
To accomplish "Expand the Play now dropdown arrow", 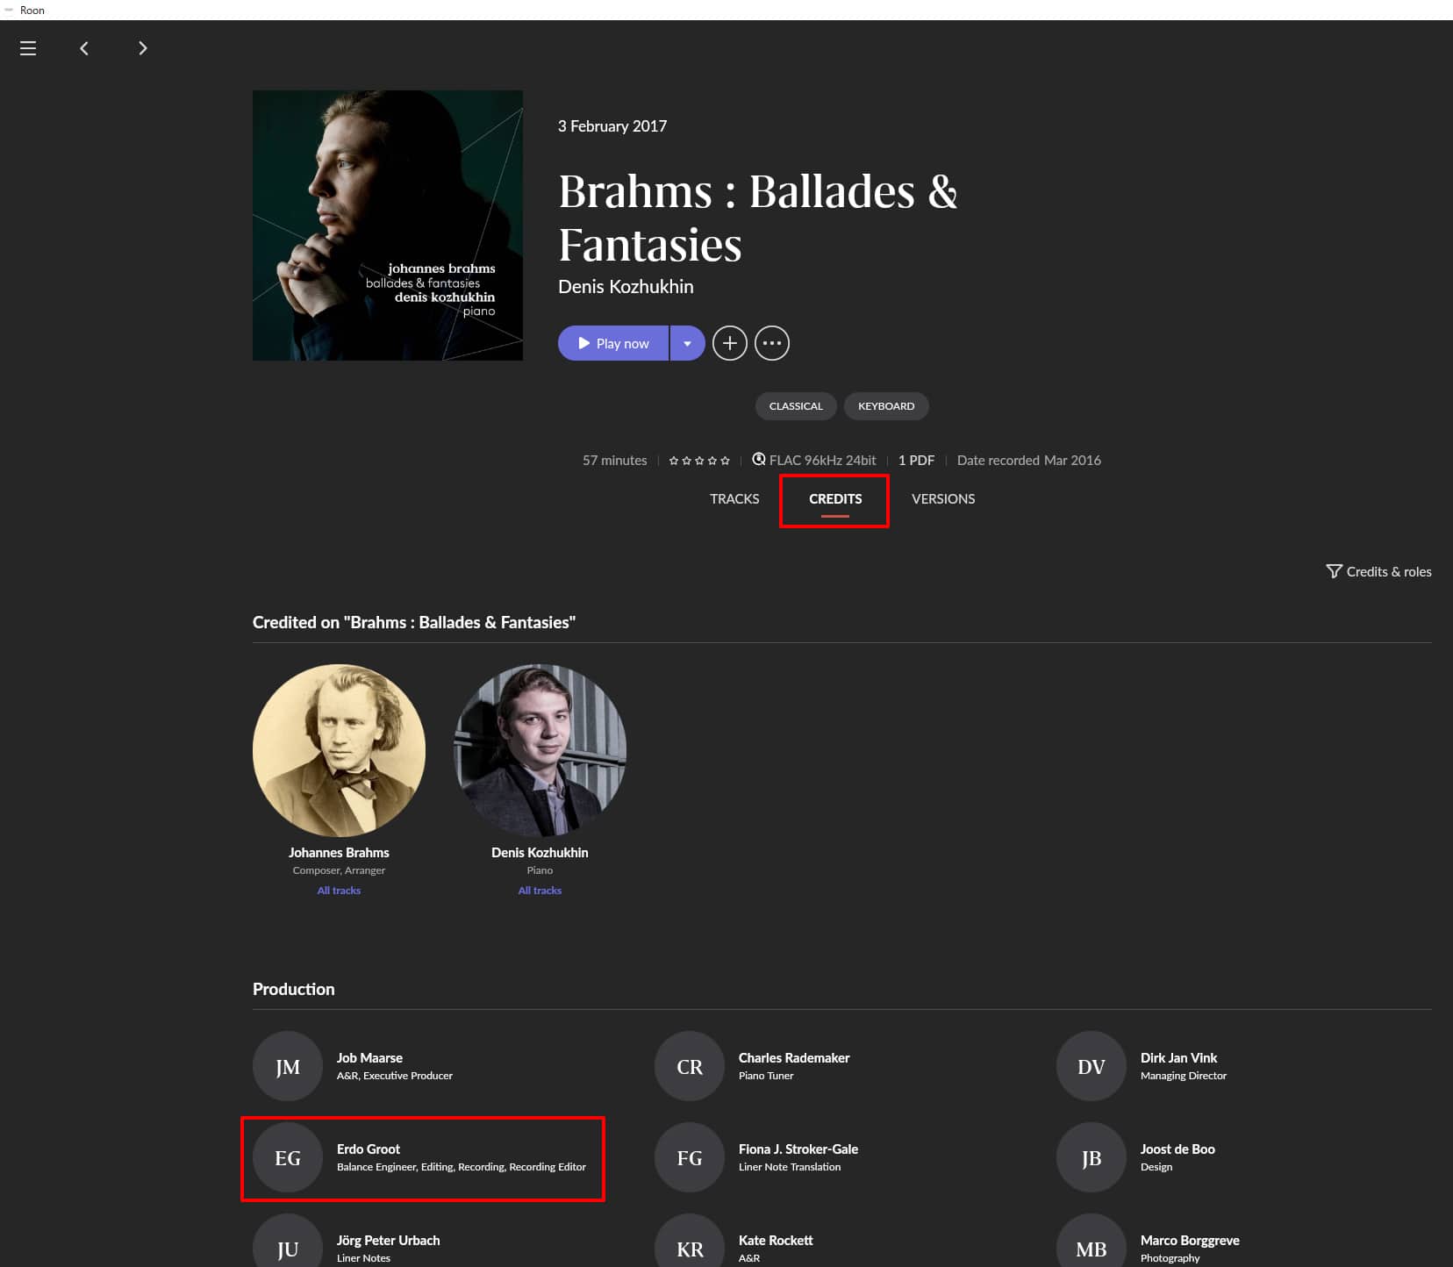I will pyautogui.click(x=688, y=343).
